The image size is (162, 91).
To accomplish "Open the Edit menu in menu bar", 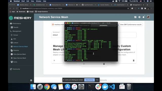I will tap(28, 1).
